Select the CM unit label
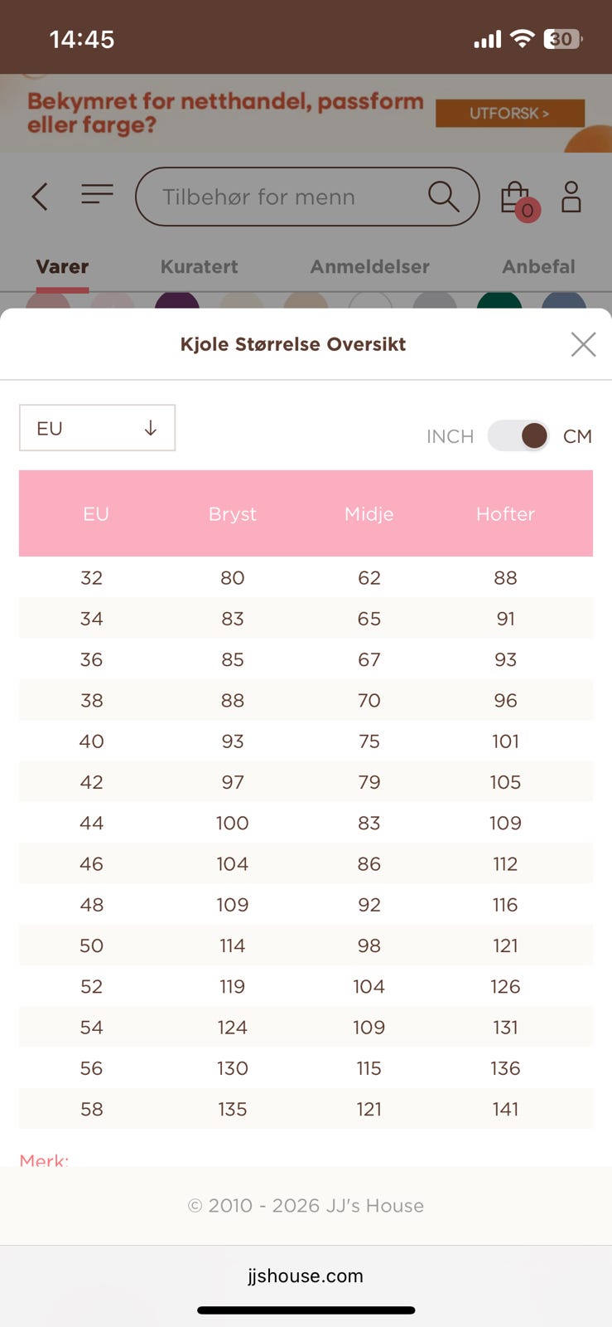Viewport: 612px width, 1327px height. click(x=577, y=436)
